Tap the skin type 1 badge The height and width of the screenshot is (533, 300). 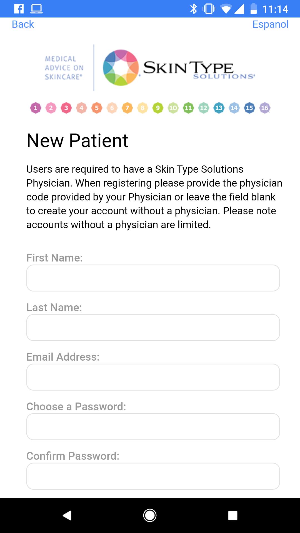36,108
